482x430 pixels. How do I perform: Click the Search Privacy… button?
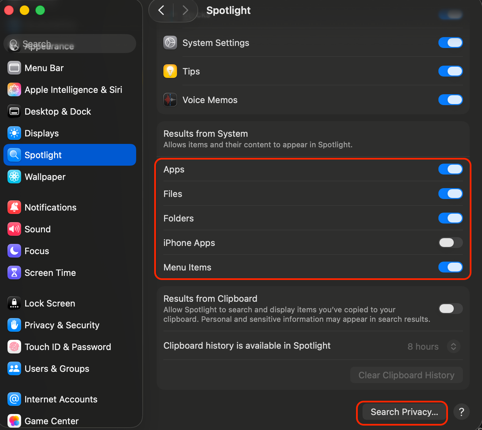click(404, 412)
